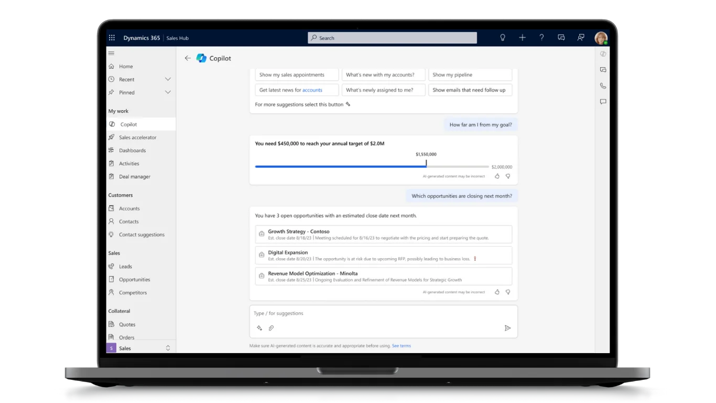Viewport: 716px width, 403px height.
Task: Click the Search box in top bar
Action: [392, 38]
